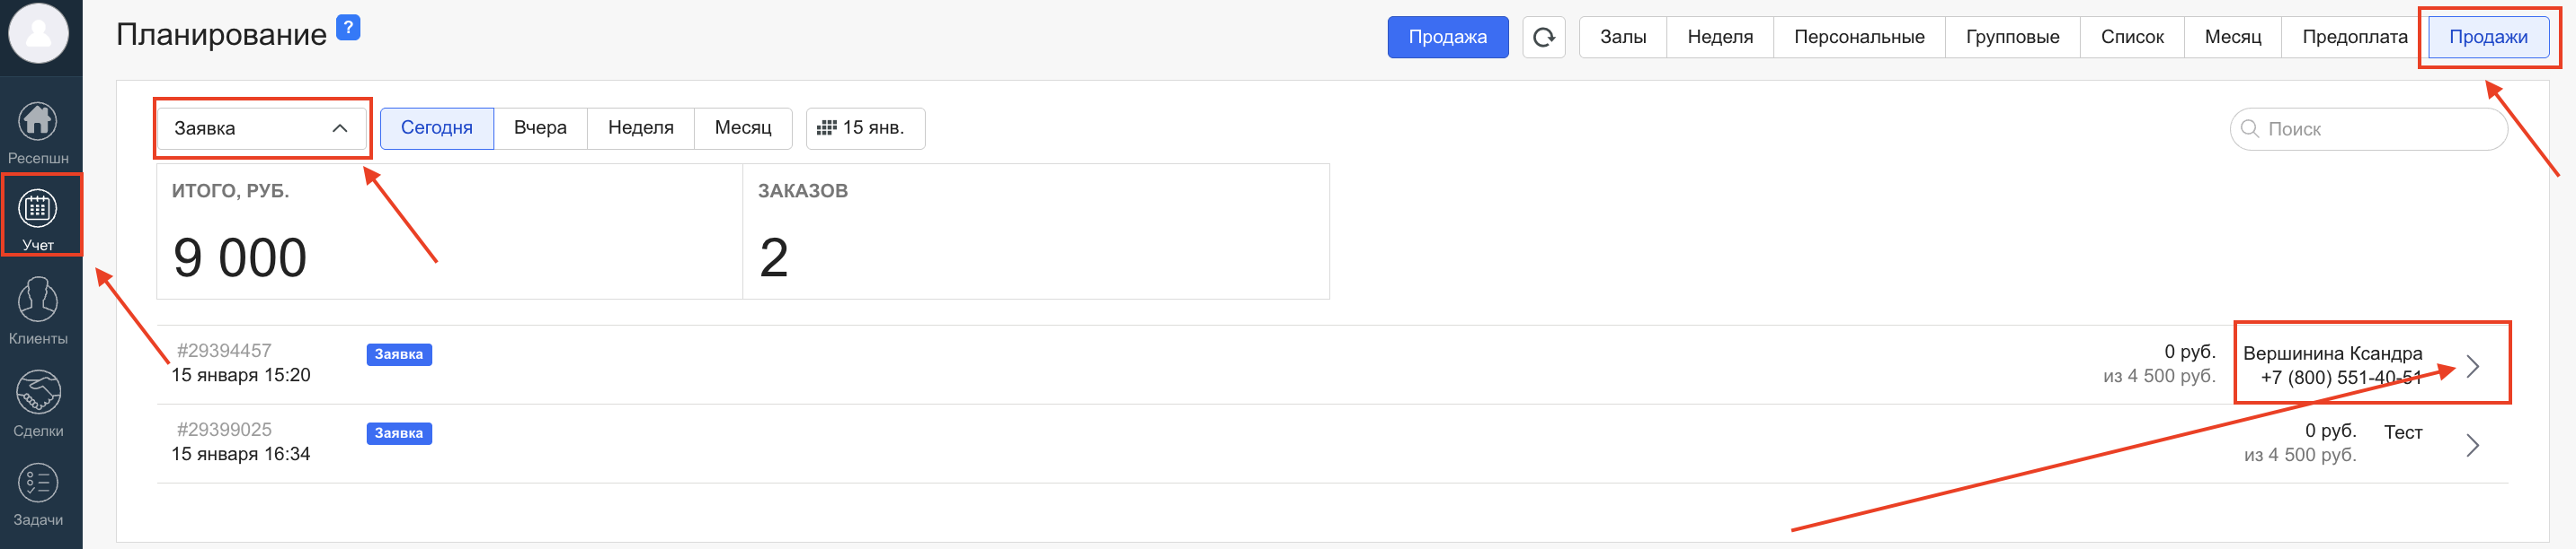Viewport: 2576px width, 549px height.
Task: Expand the Тест order row chevron
Action: pyautogui.click(x=2472, y=445)
